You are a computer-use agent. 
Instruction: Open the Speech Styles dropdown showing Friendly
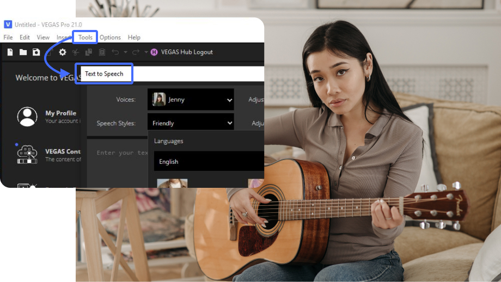191,122
